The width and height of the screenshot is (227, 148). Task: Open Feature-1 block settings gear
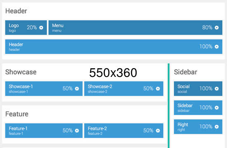click(x=77, y=131)
